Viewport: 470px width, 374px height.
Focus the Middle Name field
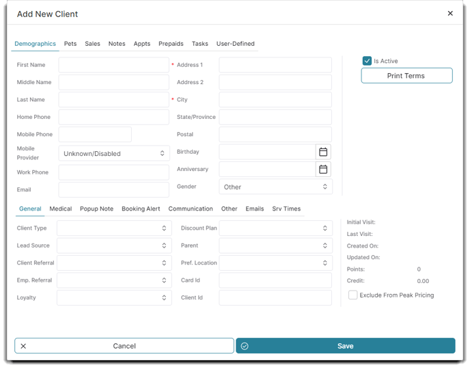pos(114,82)
